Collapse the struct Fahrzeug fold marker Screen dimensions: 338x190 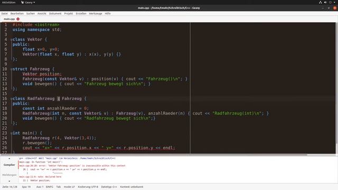click(x=12, y=69)
